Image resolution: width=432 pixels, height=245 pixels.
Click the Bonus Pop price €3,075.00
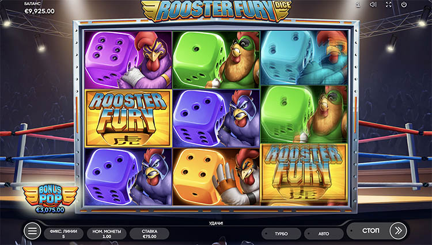point(50,210)
